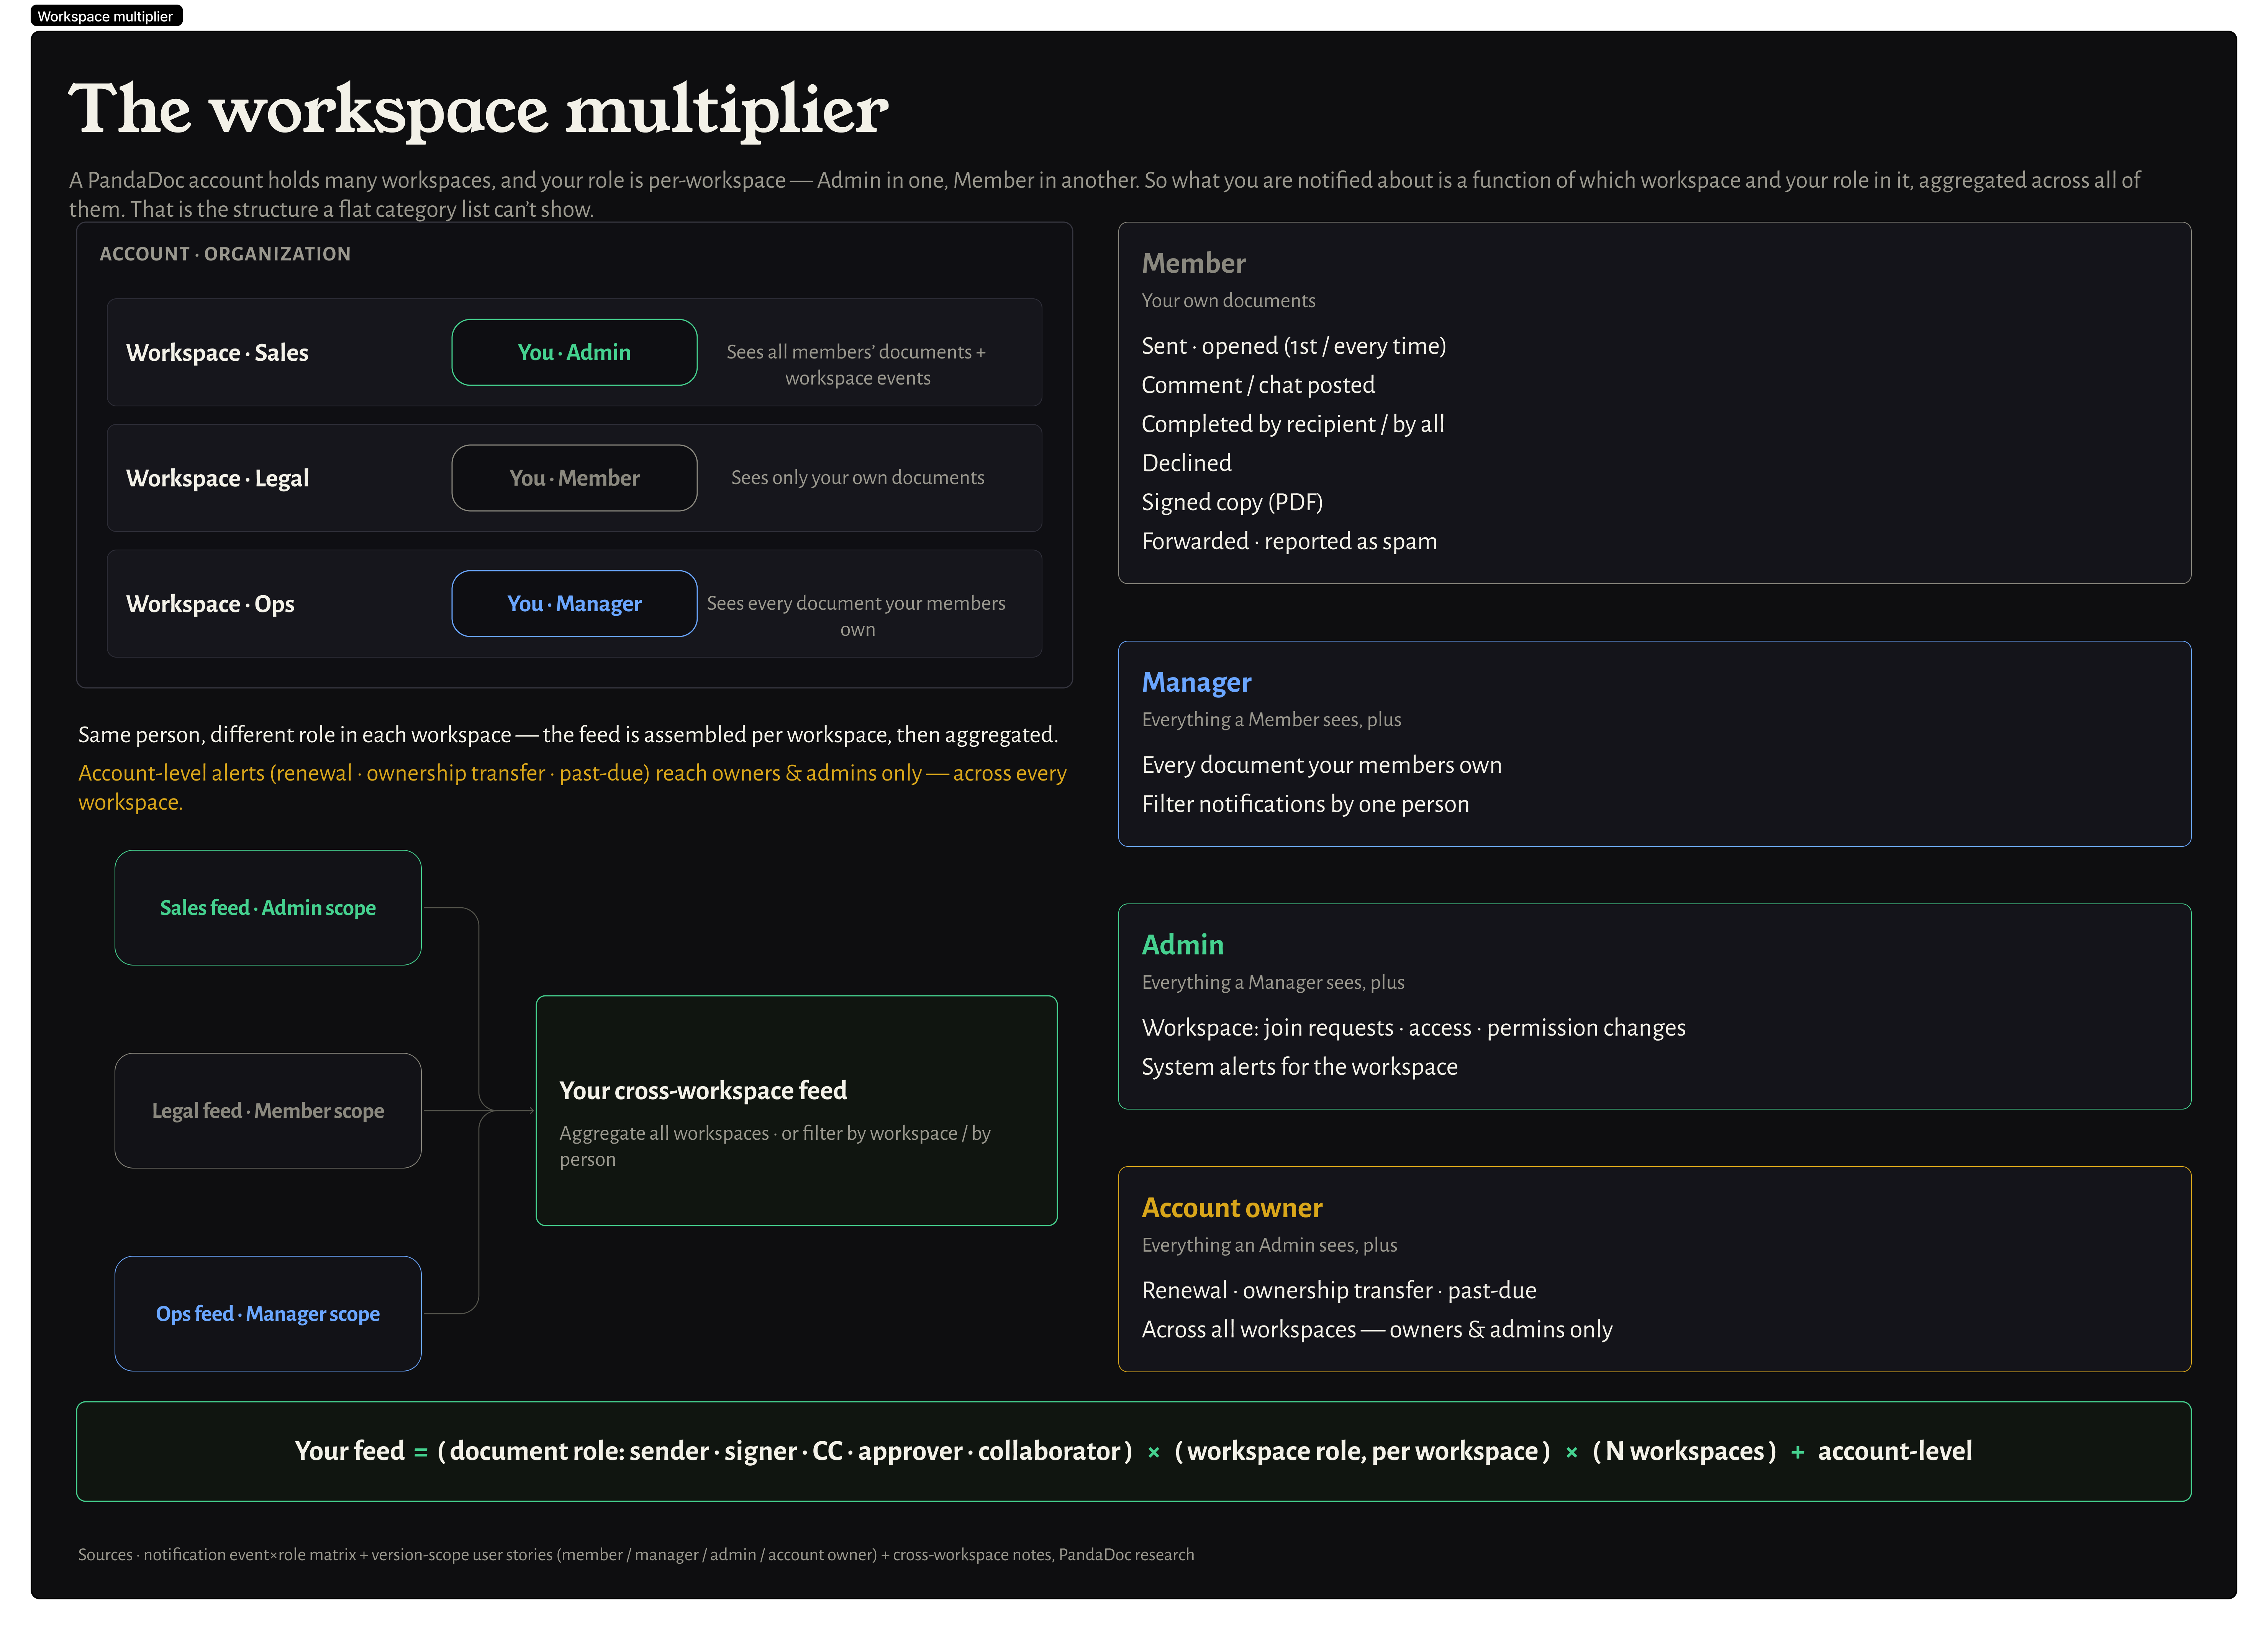2268x1630 pixels.
Task: Click the yellow Account-level alerts note
Action: pyautogui.click(x=573, y=787)
